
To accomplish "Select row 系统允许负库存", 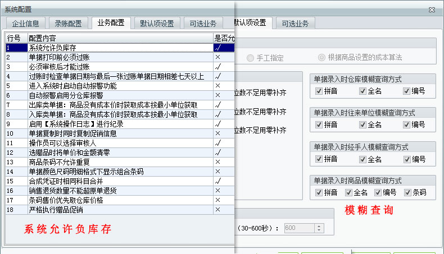I will click(x=120, y=48).
